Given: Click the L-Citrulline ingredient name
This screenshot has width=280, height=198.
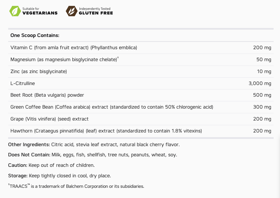Looking at the screenshot, I should coord(22,83).
